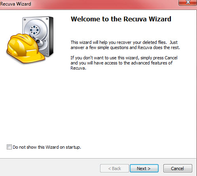This screenshot has height=176, width=197.
Task: Click the hard drive's black side edge
Action: pyautogui.click(x=51, y=36)
